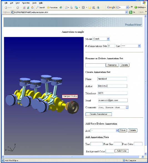
Task: Click the Google toolbar logo
Action: pyautogui.click(x=111, y=7)
